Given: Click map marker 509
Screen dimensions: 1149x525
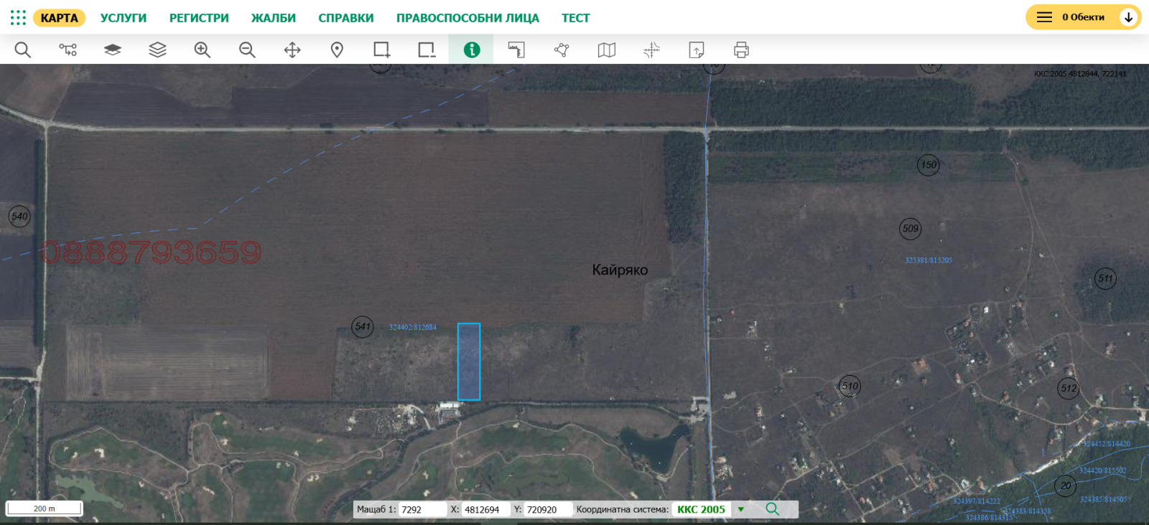Looking at the screenshot, I should (x=911, y=229).
